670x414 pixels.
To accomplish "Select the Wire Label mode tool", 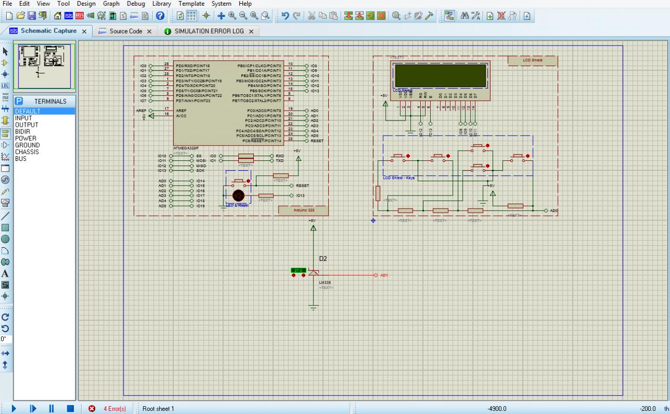I will tap(5, 85).
